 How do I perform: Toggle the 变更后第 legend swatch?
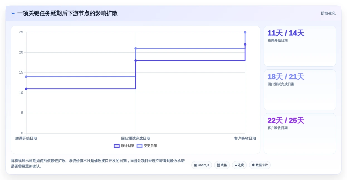point(140,146)
